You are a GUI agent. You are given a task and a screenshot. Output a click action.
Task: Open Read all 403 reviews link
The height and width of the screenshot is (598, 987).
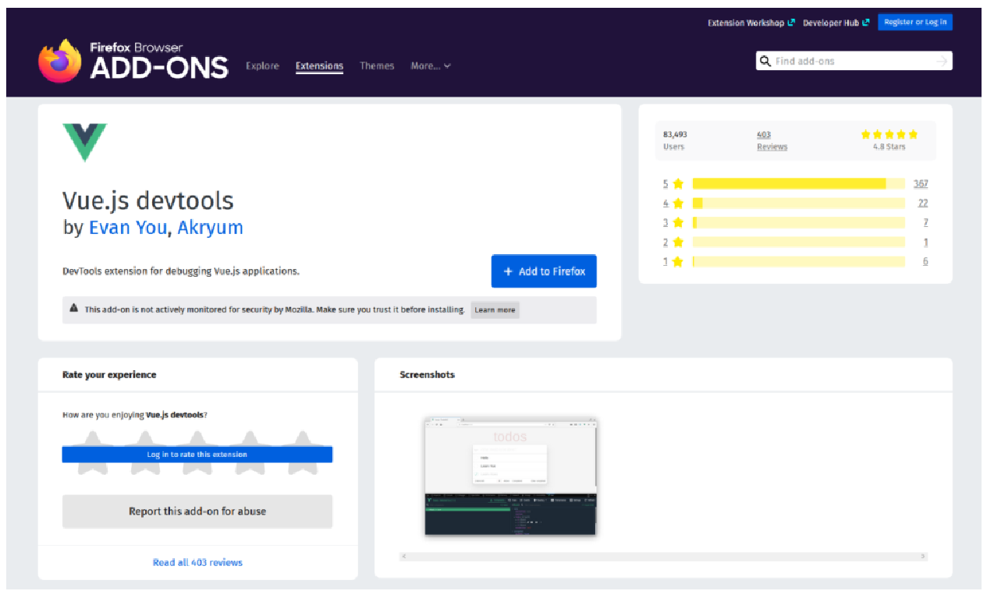pyautogui.click(x=197, y=562)
